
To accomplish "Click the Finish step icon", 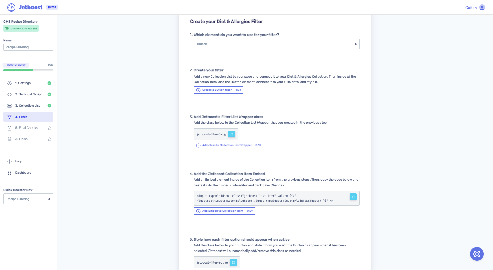I will (9, 139).
